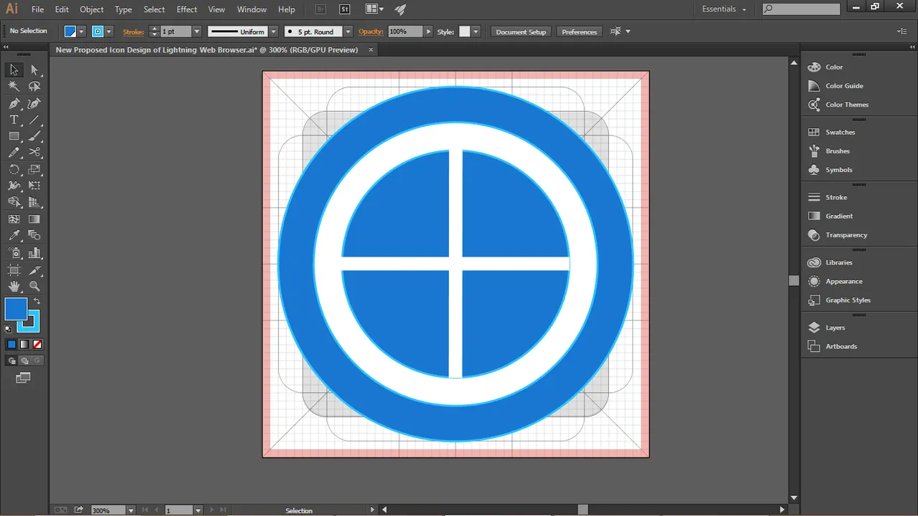This screenshot has height=516, width=918.
Task: Open brush definition dropdown '5 pt. Round'
Action: 348,32
